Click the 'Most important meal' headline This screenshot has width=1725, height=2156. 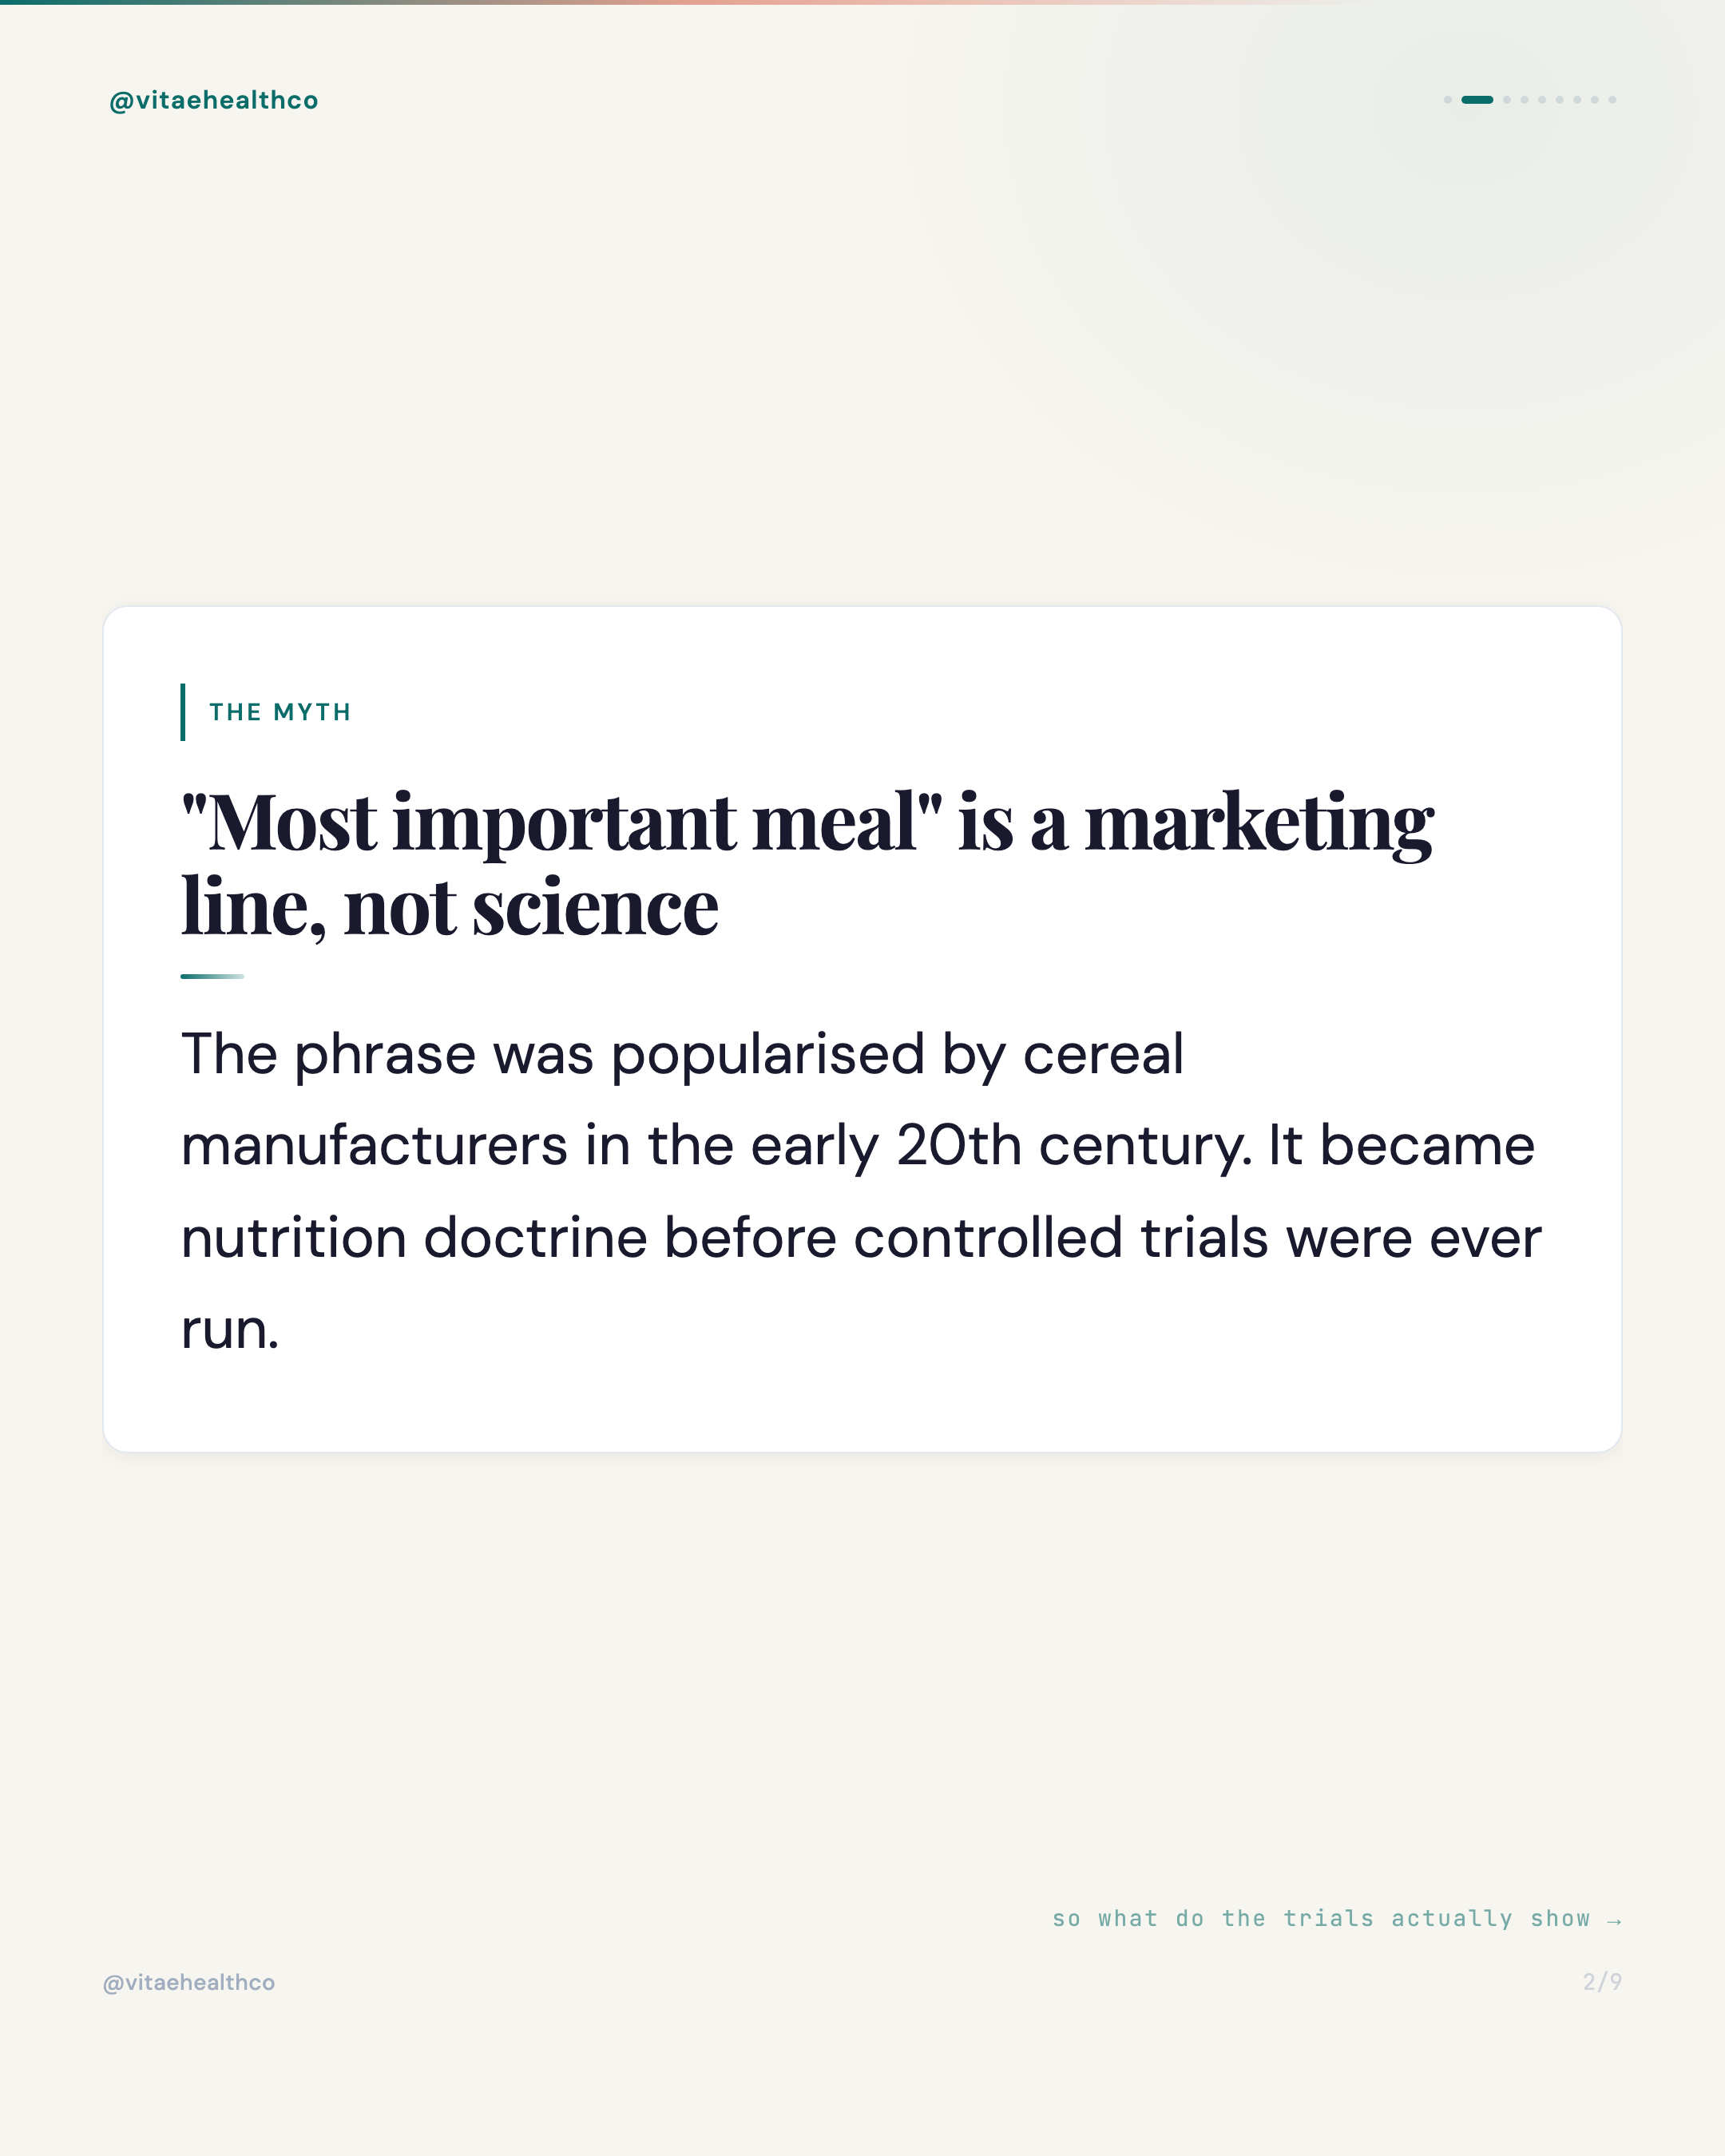pyautogui.click(x=807, y=864)
